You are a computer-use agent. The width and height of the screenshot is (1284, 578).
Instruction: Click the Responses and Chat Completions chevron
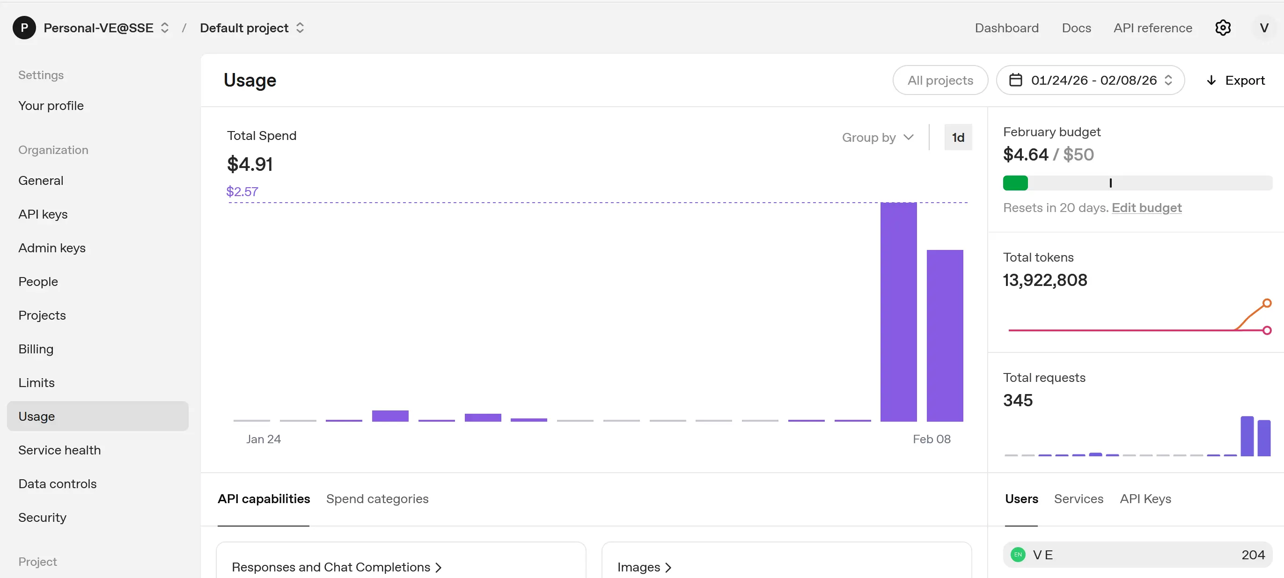coord(438,568)
